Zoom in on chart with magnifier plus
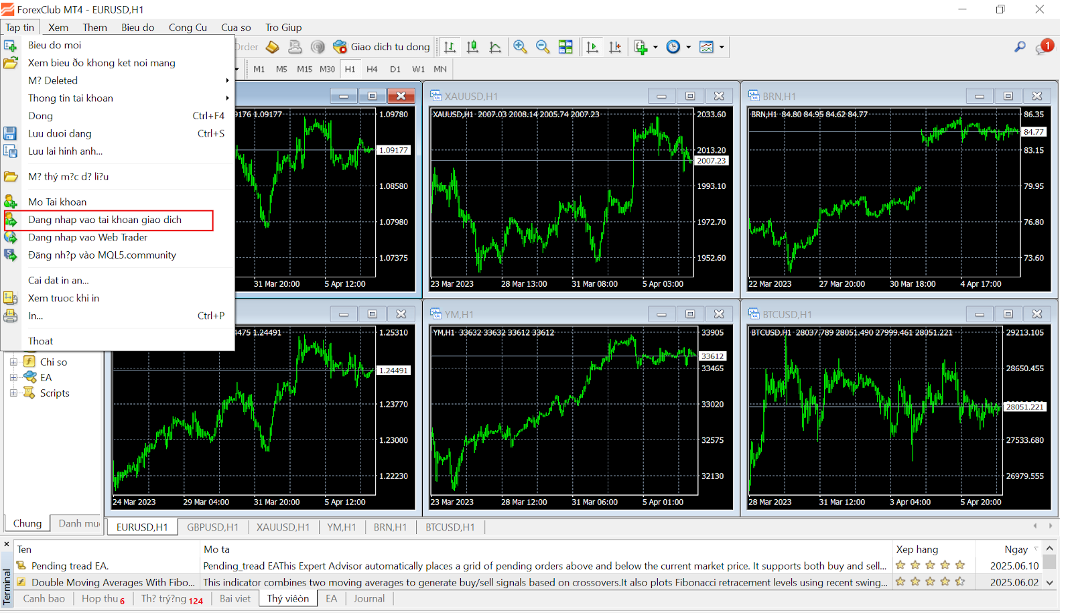Image resolution: width=1072 pixels, height=613 pixels. (520, 47)
